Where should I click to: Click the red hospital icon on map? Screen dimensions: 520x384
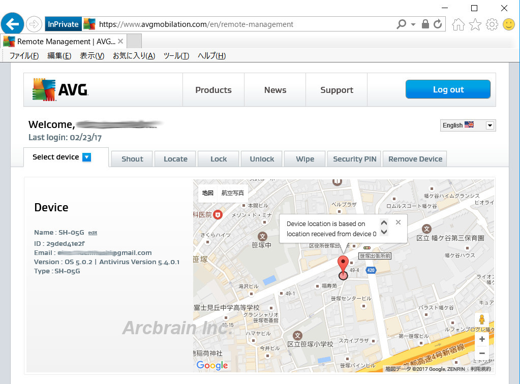point(218,215)
